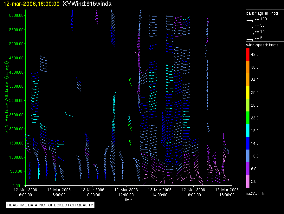The width and height of the screenshot is (284, 214).
Task: Select the iss2/winds label under the legend
Action: [x=255, y=194]
